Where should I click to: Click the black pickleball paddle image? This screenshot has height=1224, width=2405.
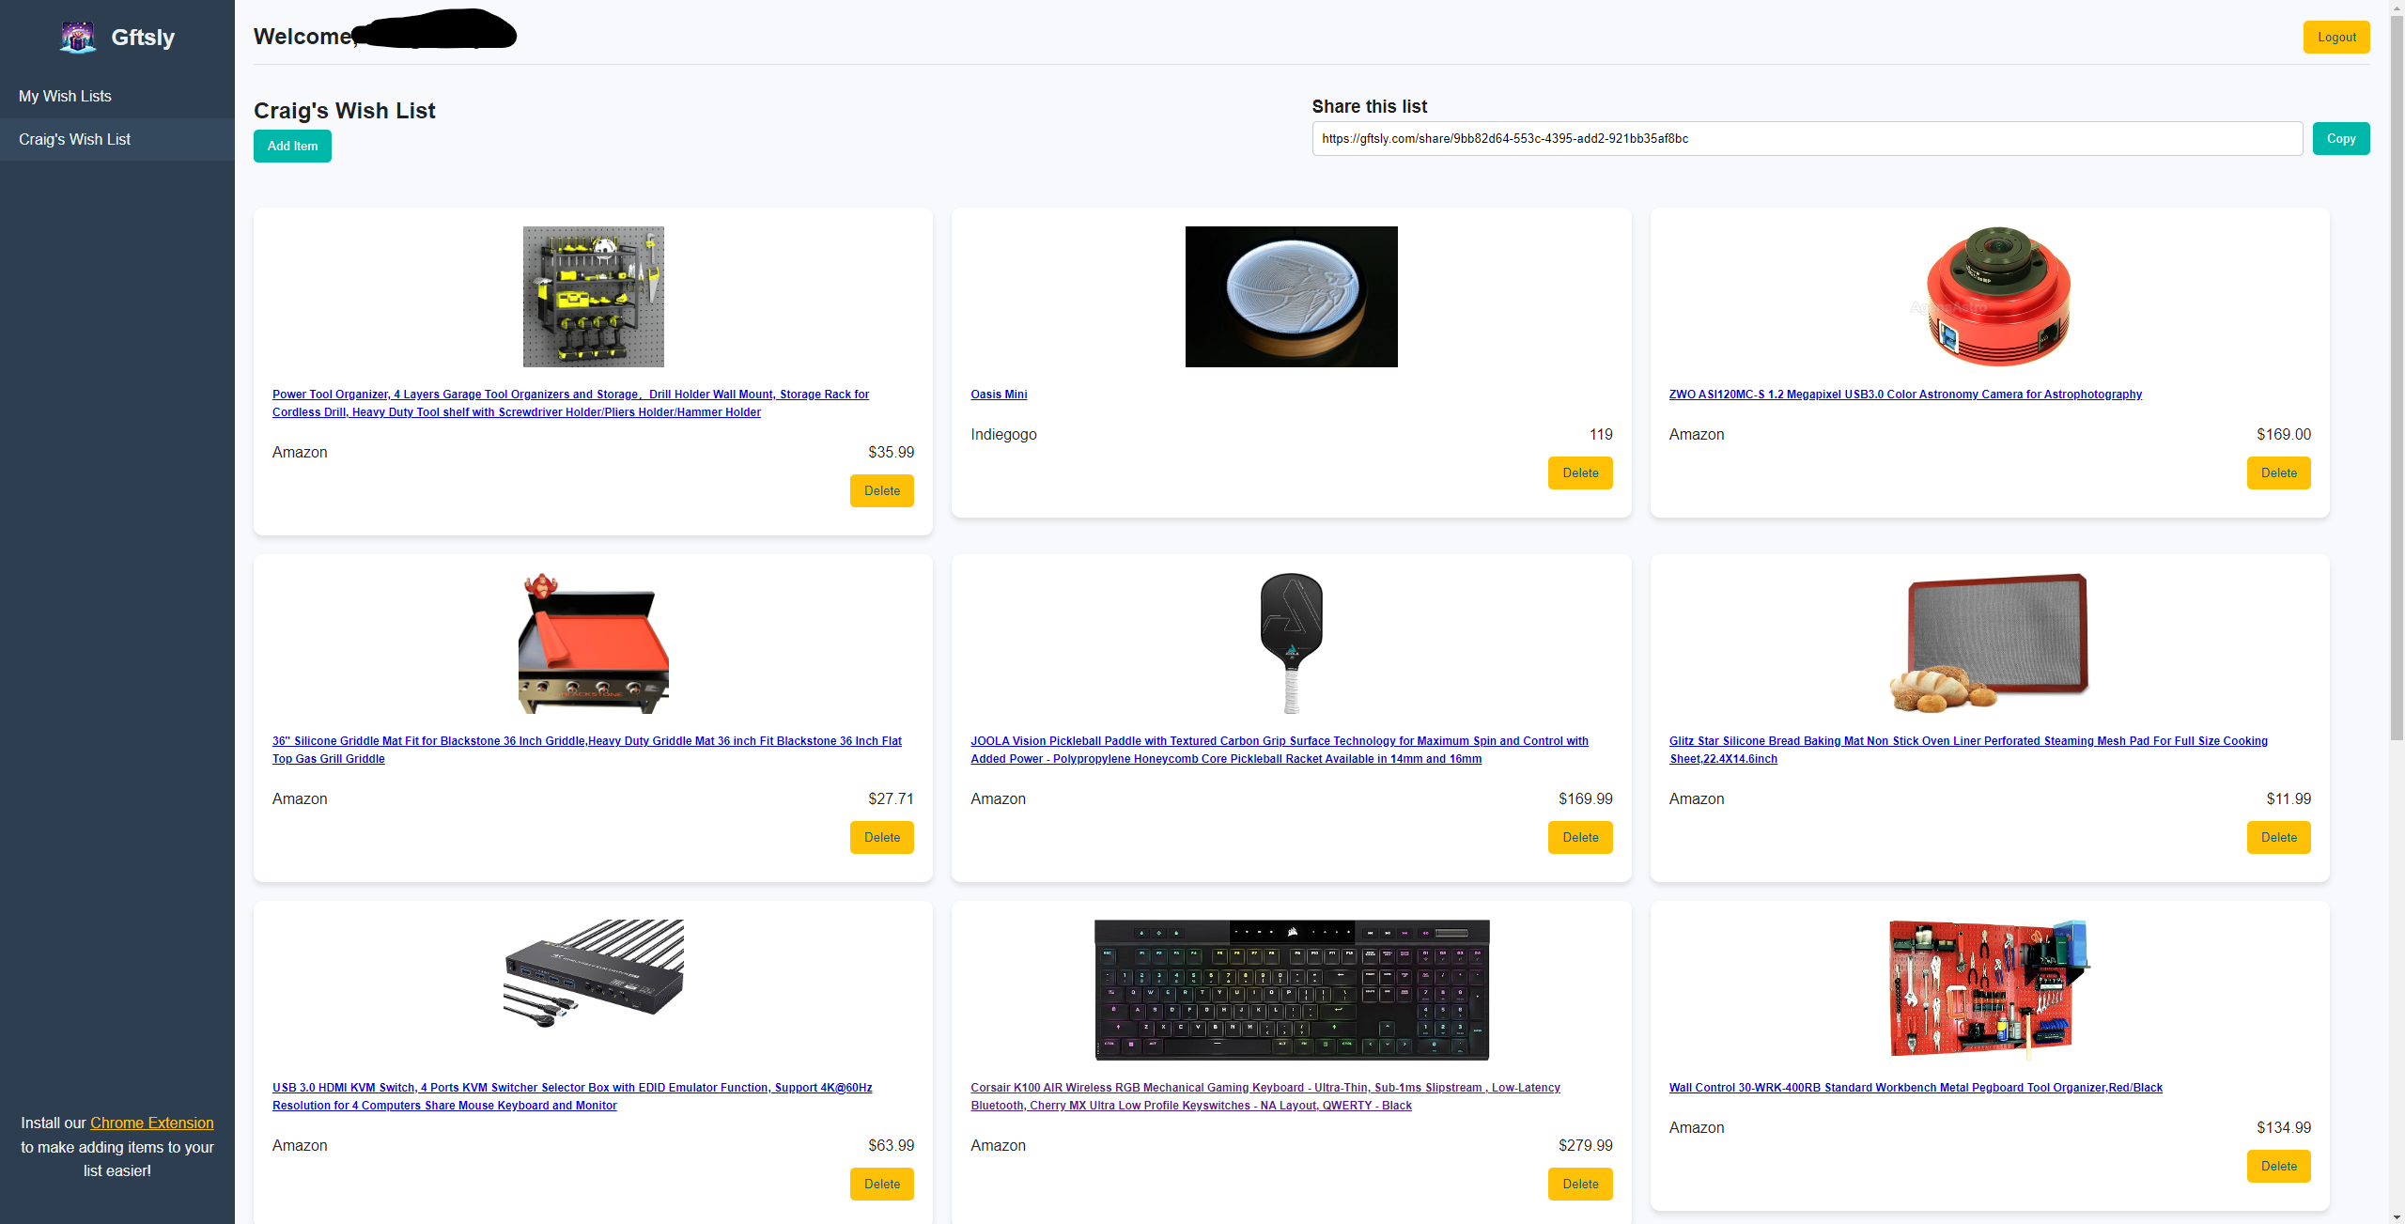(x=1291, y=643)
